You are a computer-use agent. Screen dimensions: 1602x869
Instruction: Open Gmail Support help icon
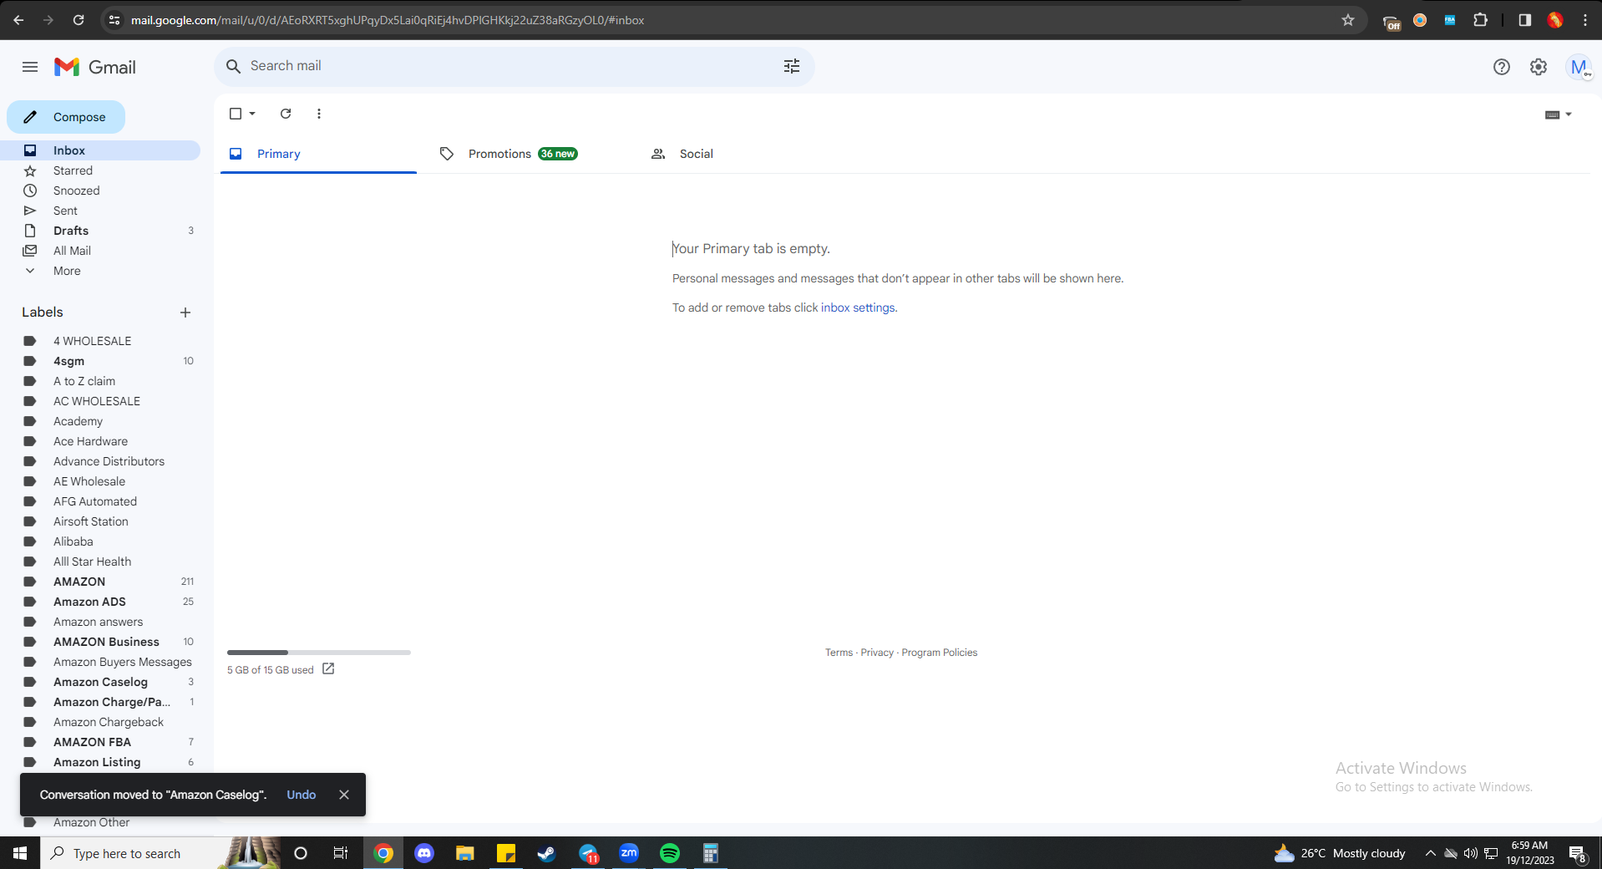1502,67
